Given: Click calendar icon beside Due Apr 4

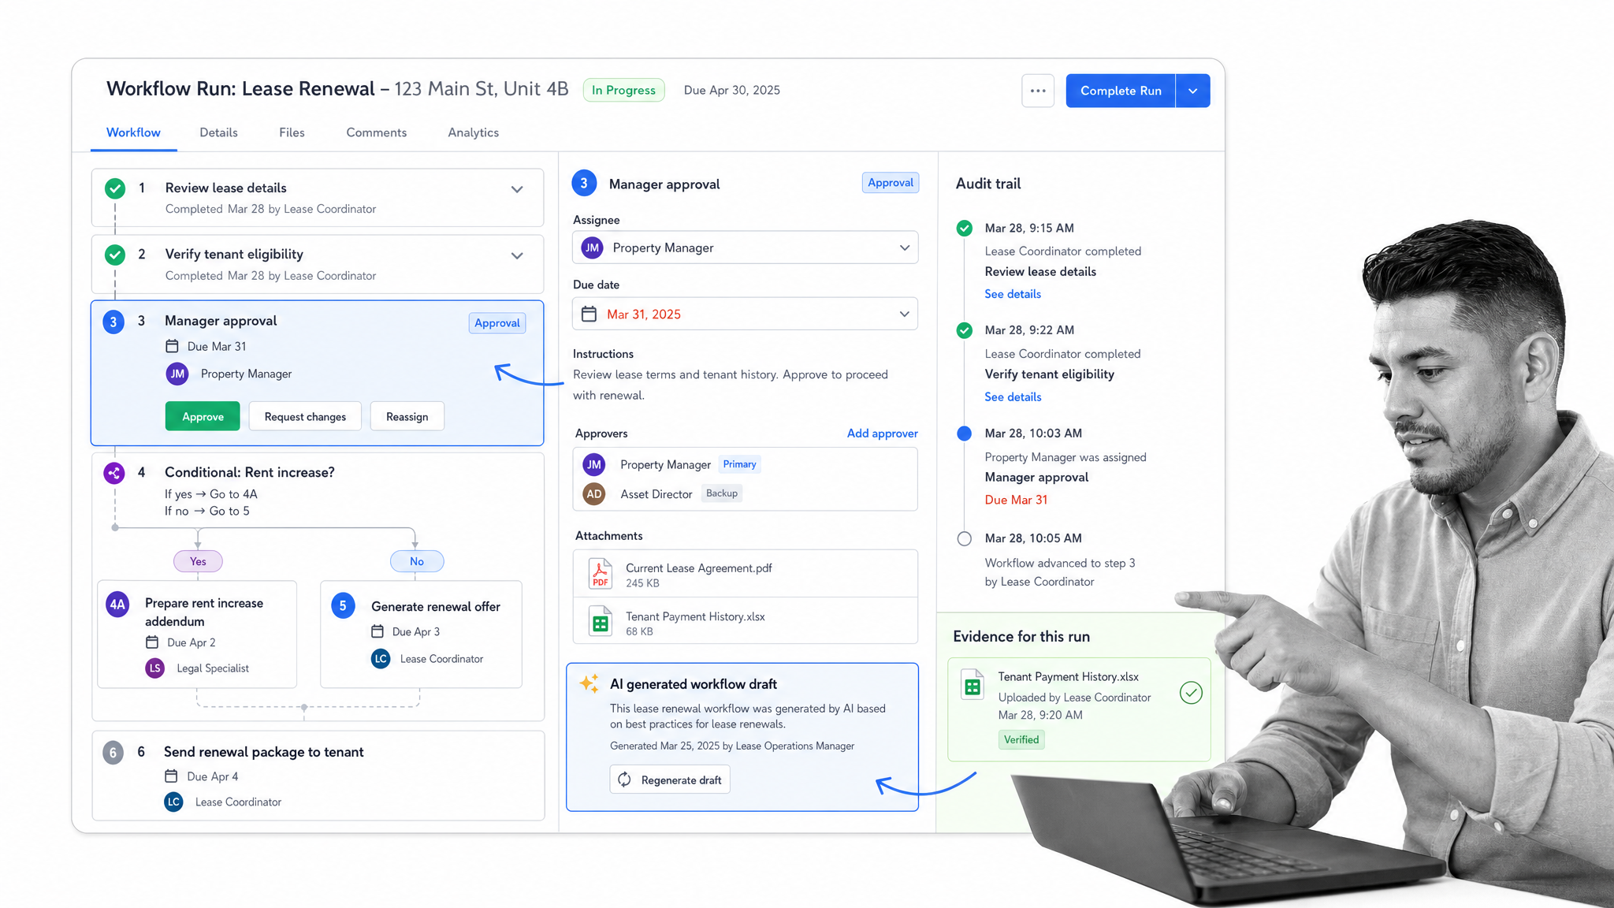Looking at the screenshot, I should (171, 776).
